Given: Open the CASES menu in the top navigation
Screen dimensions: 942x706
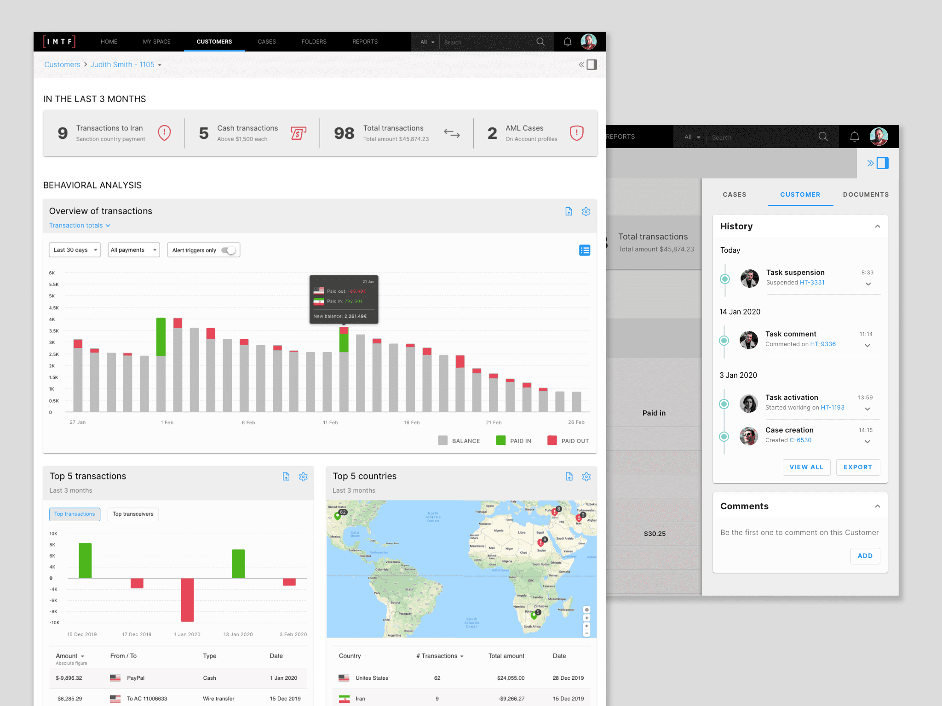Looking at the screenshot, I should click(x=267, y=42).
